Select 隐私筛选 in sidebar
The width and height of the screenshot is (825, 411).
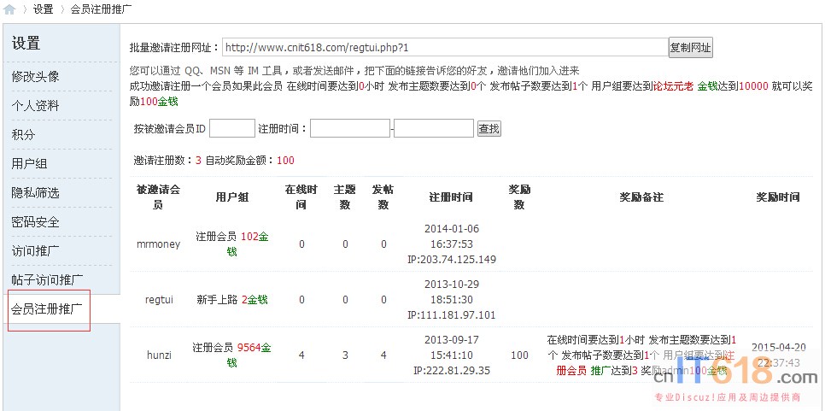click(x=35, y=193)
